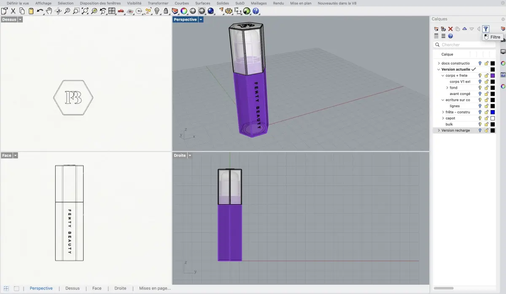The image size is (506, 294).
Task: Select the Pan hand tool
Action: 49,11
